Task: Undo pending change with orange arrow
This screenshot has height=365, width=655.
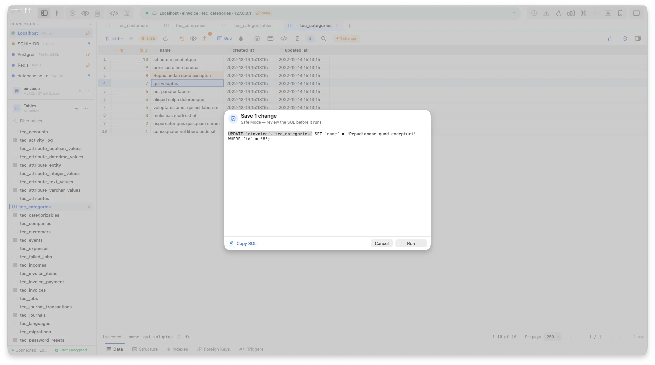Action: tap(182, 38)
